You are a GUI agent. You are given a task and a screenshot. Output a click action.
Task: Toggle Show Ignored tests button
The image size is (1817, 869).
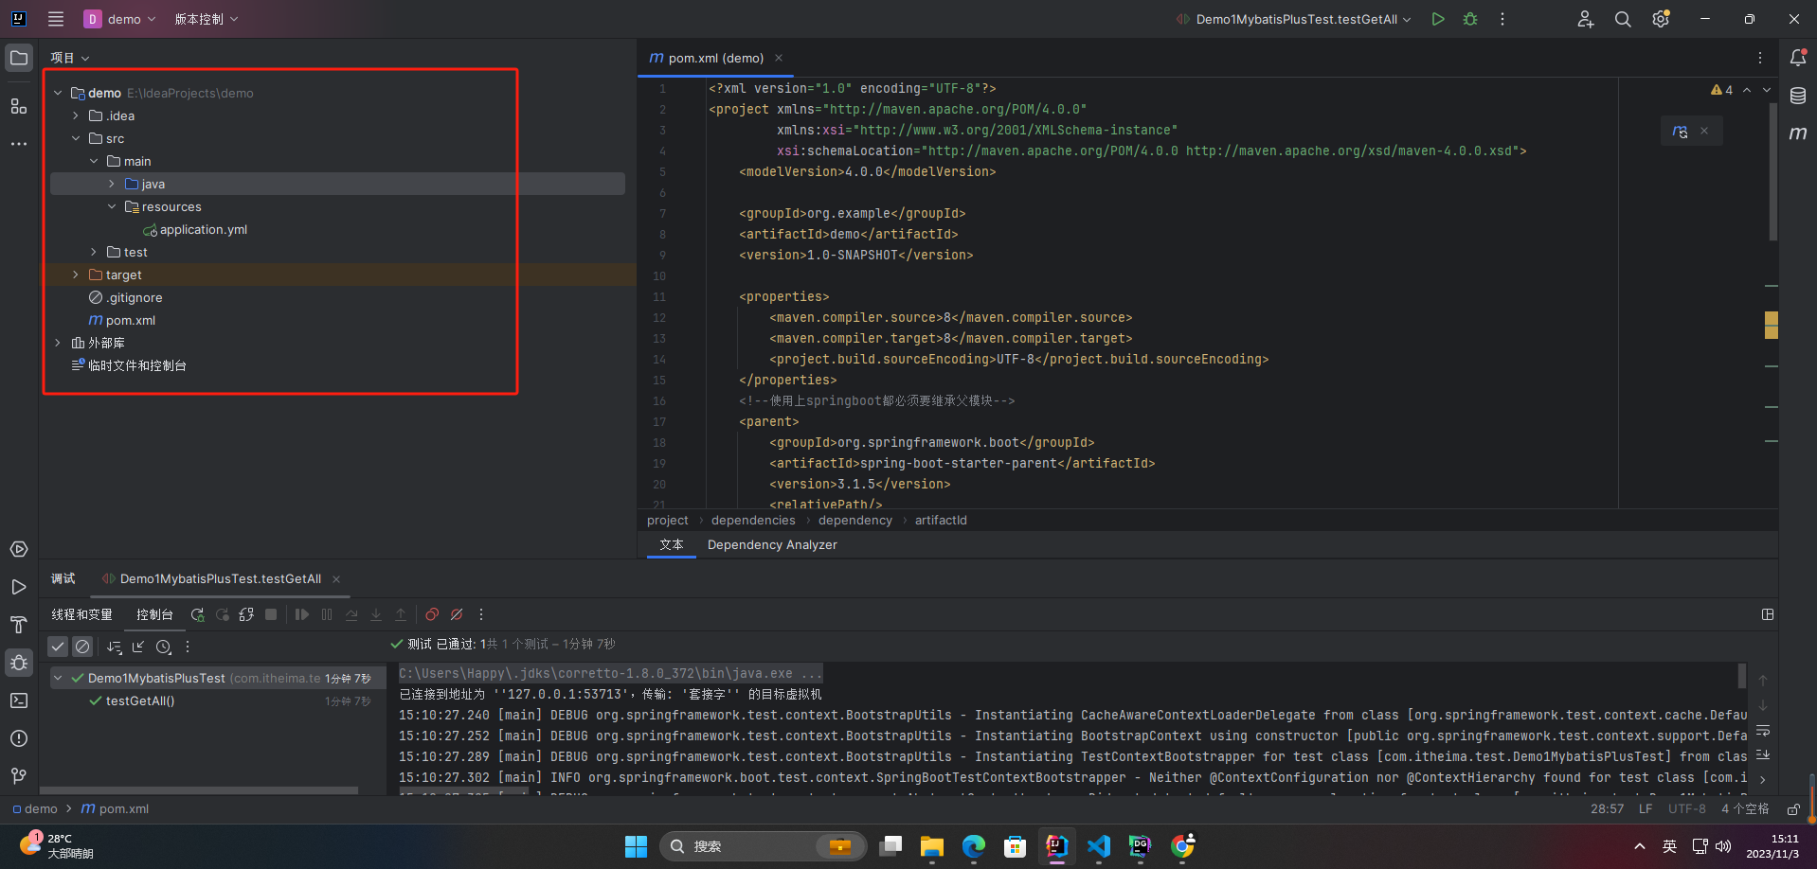(x=82, y=647)
